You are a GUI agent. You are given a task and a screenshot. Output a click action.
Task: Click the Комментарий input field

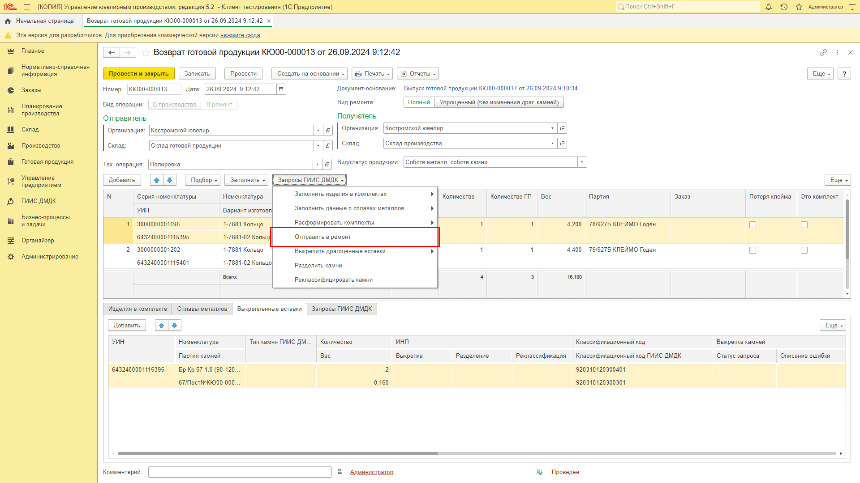pos(240,472)
